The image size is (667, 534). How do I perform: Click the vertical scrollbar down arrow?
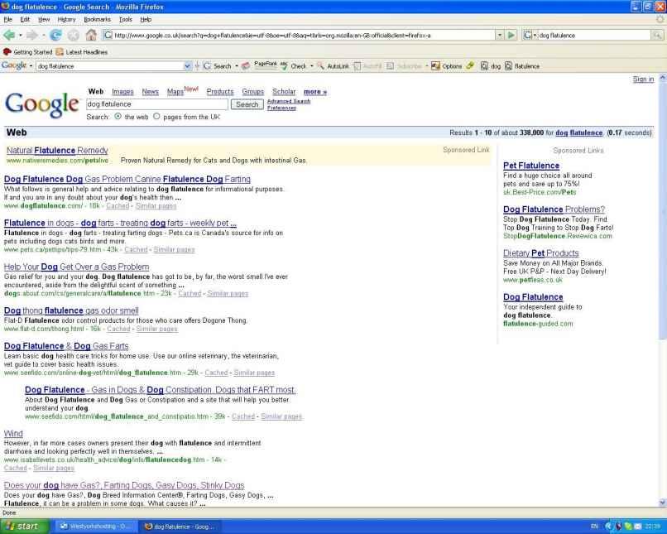pyautogui.click(x=661, y=502)
